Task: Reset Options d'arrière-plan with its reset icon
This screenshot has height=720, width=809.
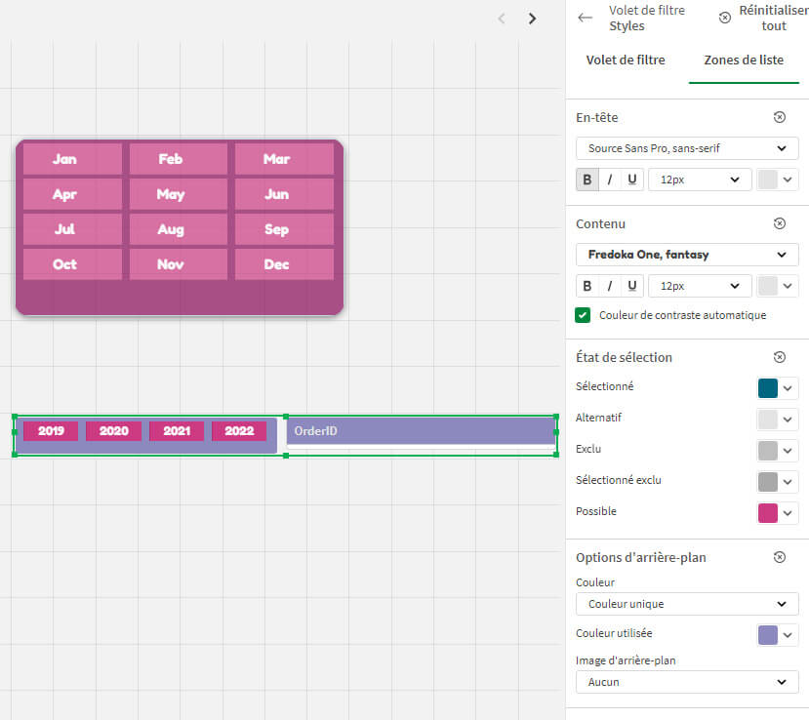Action: point(779,556)
